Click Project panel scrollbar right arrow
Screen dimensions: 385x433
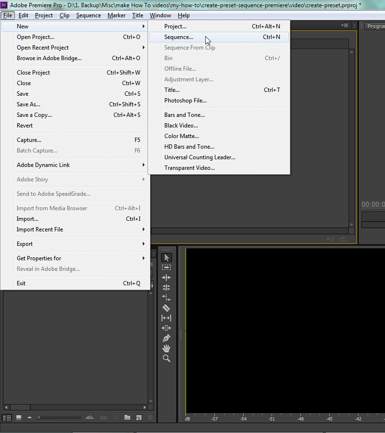tap(145, 408)
